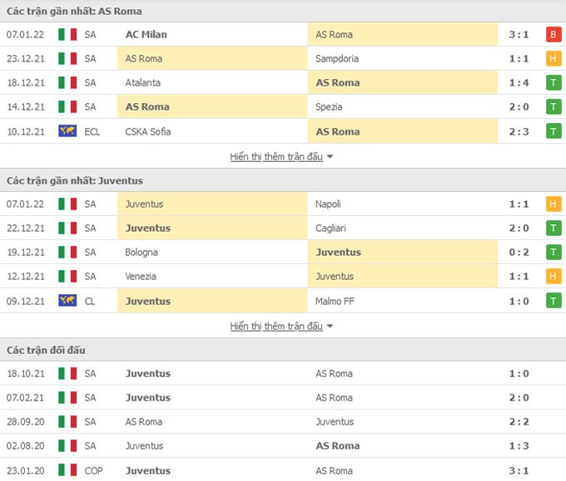Viewport: 566px width, 481px height.
Task: Open the 18.10.21 Juventus vs AS Roma match
Action: point(283,374)
